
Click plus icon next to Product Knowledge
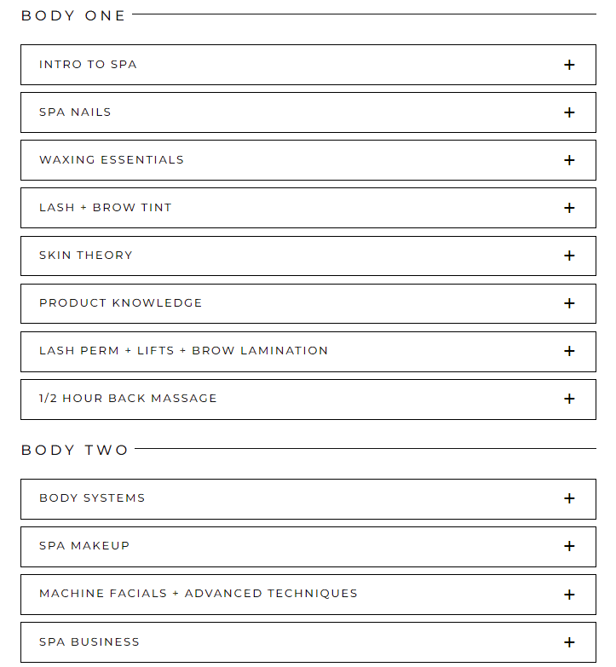click(569, 303)
